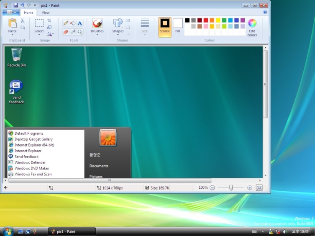Viewport: 315px width, 236px height.
Task: Click the vertical scrollbar up arrow
Action: 265,48
